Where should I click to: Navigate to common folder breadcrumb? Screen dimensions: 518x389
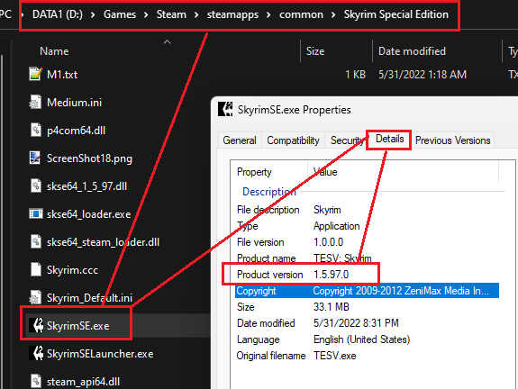301,14
